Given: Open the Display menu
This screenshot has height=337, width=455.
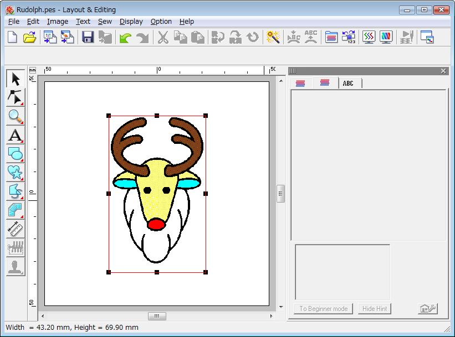Looking at the screenshot, I should [131, 22].
